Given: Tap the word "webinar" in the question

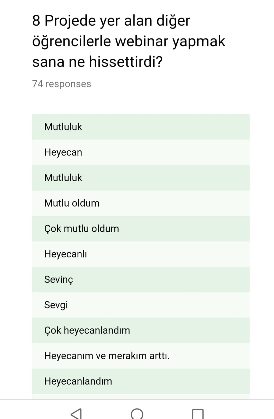Looking at the screenshot, I should click(141, 41).
